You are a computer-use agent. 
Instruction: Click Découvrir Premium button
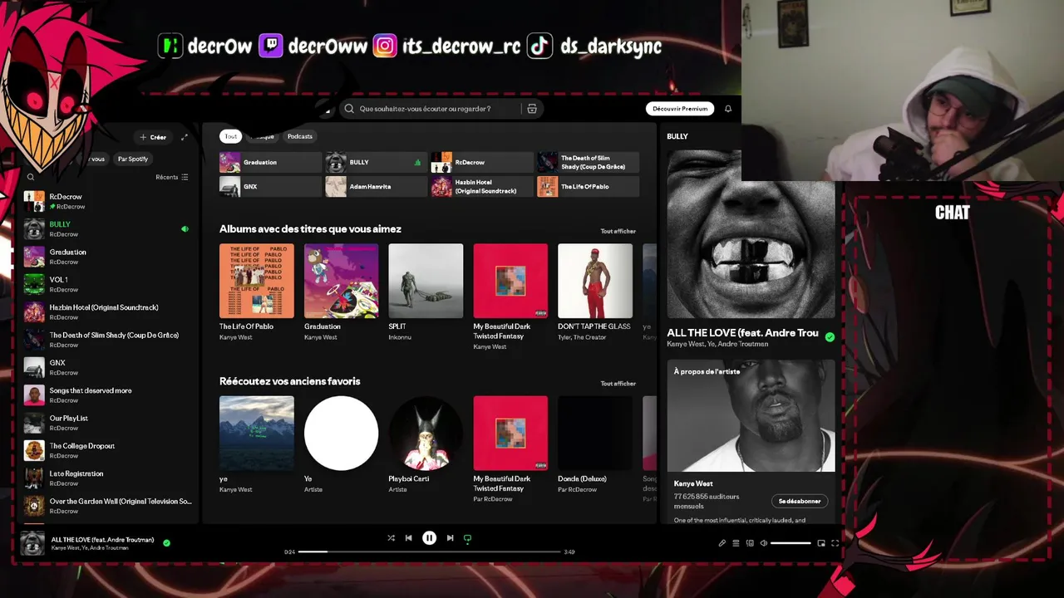(x=680, y=109)
